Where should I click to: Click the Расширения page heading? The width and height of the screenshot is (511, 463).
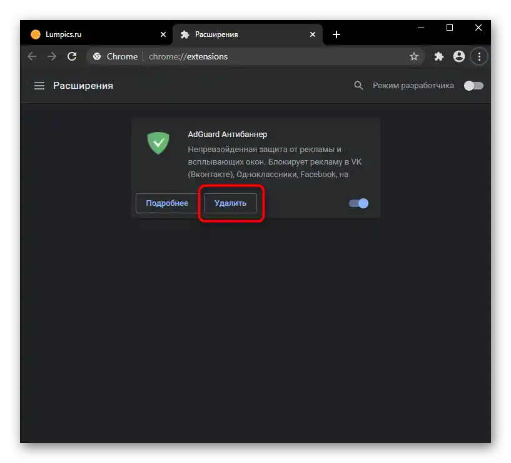pyautogui.click(x=83, y=86)
